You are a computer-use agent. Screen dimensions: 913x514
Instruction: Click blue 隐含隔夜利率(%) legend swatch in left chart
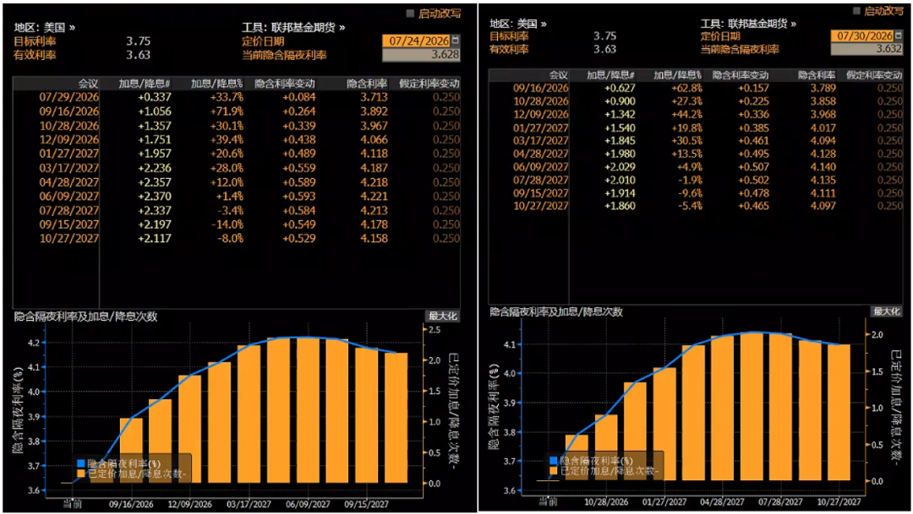[x=81, y=463]
